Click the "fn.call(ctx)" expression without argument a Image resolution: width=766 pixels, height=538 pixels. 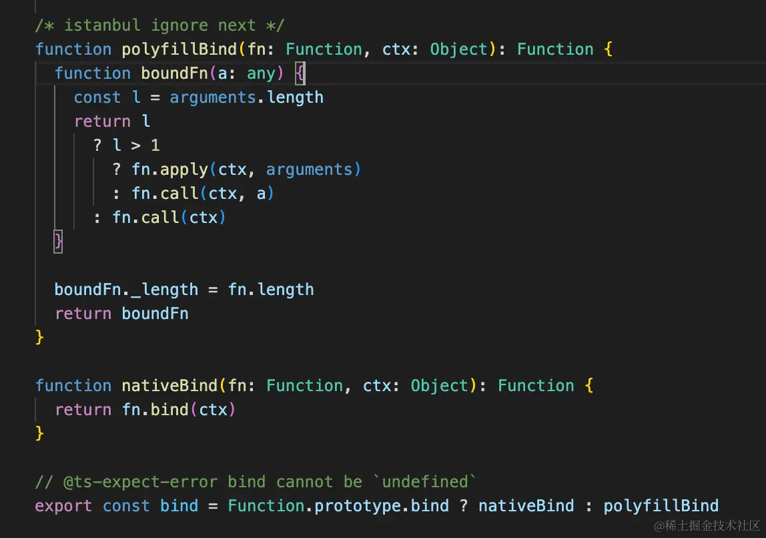point(169,217)
